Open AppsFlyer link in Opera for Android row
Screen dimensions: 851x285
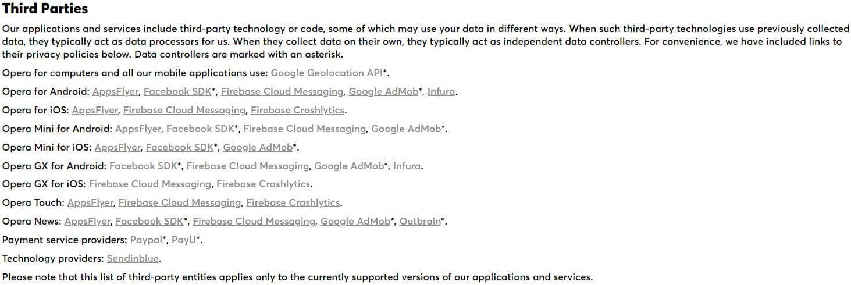[x=115, y=91]
